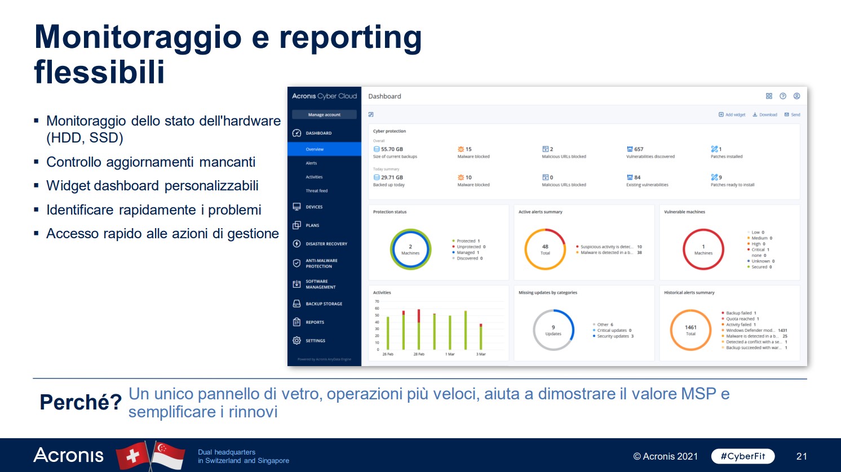The height and width of the screenshot is (472, 841).
Task: Click the 15 Malware blocked bug icon
Action: pos(461,149)
